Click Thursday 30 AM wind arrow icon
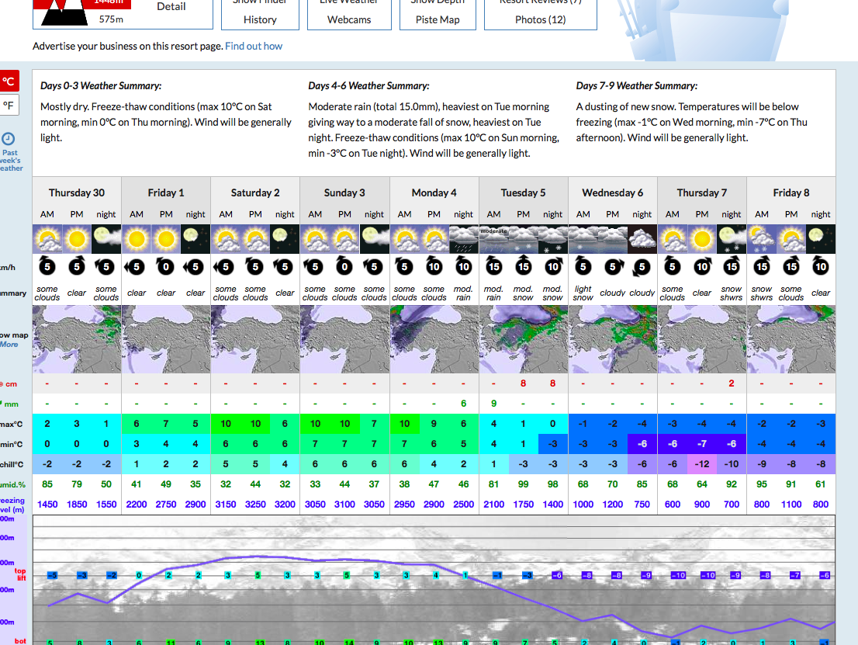Viewport: 858px width, 645px height. (x=47, y=266)
